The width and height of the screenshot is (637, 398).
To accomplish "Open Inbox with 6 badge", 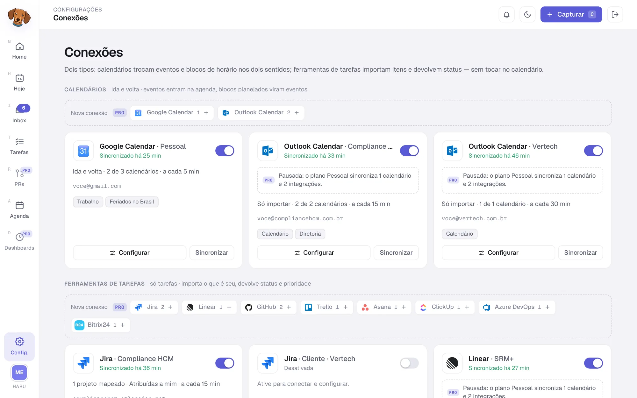I will tap(19, 114).
